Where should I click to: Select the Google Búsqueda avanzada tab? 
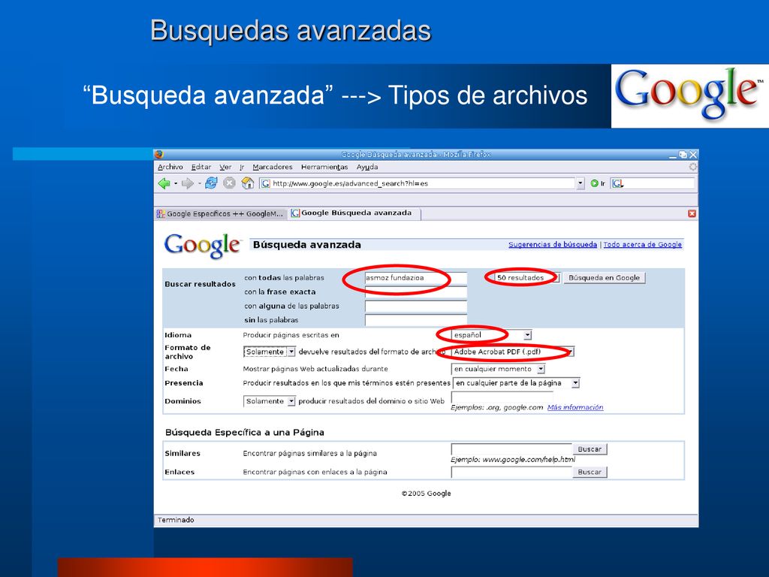354,213
